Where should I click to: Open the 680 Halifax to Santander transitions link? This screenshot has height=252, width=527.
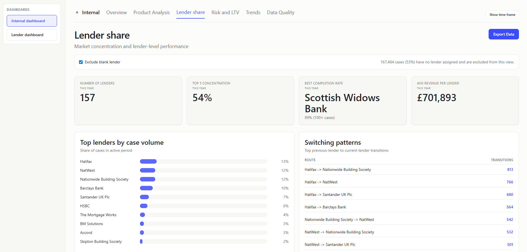point(510,194)
